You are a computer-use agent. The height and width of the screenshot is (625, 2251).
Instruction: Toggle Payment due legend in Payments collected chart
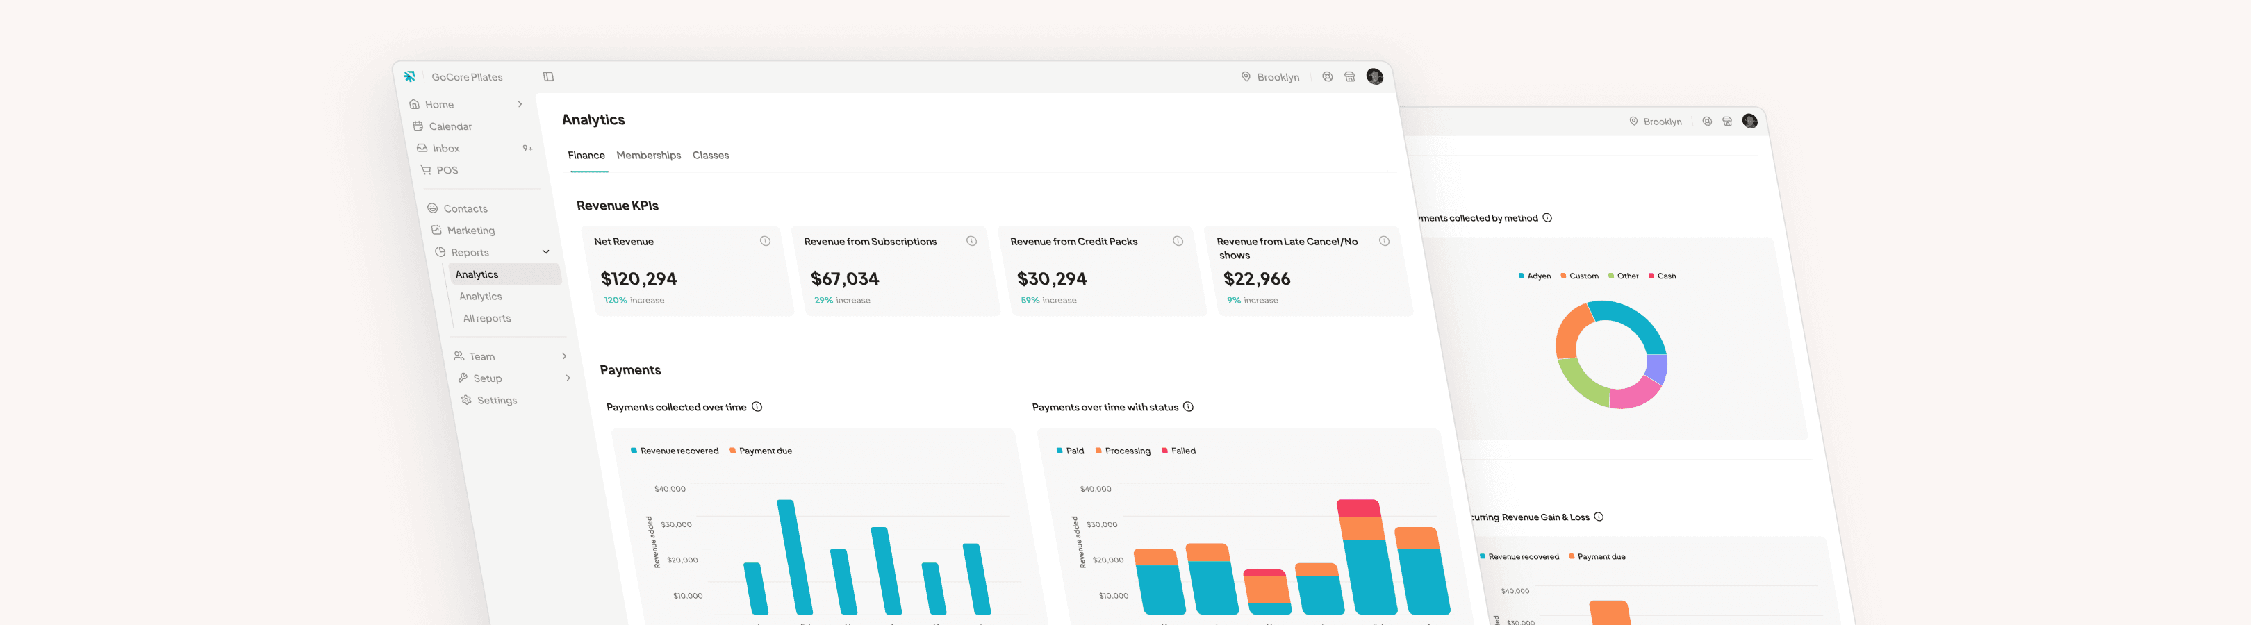pos(761,451)
